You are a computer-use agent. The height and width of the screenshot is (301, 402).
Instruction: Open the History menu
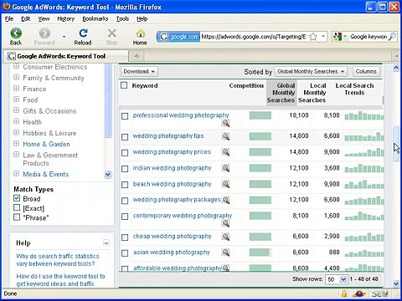coord(66,18)
